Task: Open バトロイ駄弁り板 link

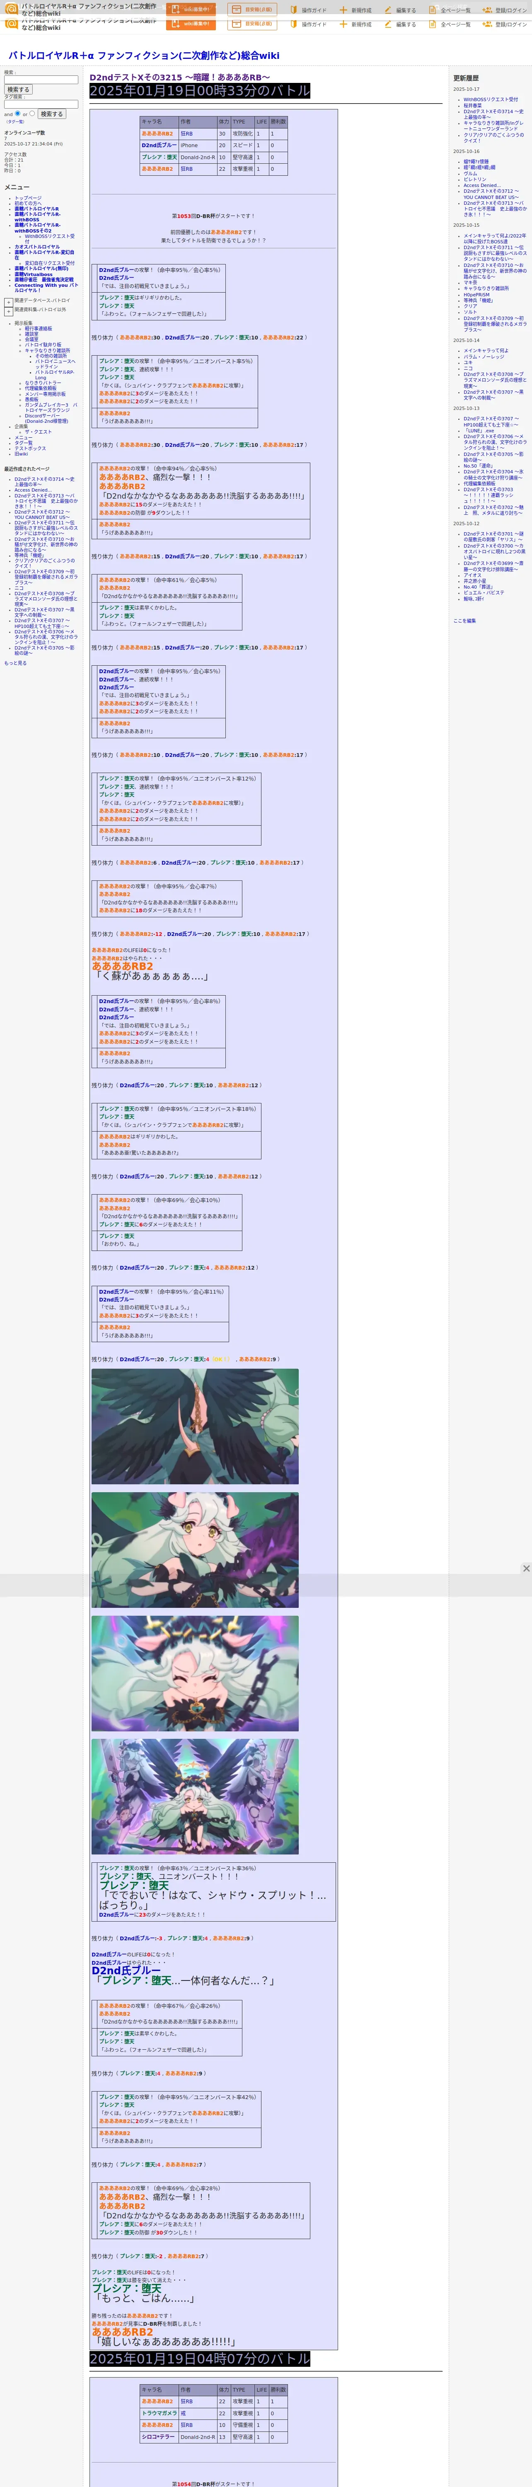Action: [x=44, y=346]
